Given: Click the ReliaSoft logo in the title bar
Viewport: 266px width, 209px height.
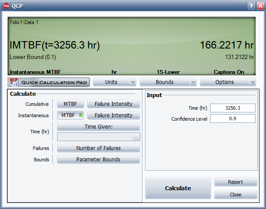Looking at the screenshot, I should tap(6, 6).
